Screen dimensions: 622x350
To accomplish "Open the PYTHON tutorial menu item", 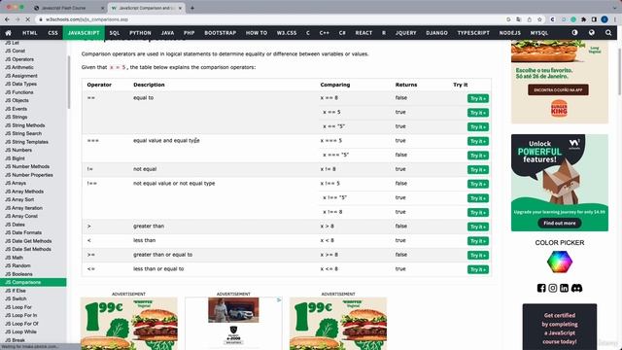I will pyautogui.click(x=140, y=33).
